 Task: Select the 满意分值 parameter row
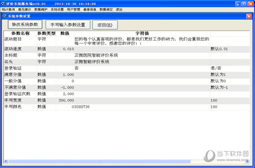pos(127,75)
